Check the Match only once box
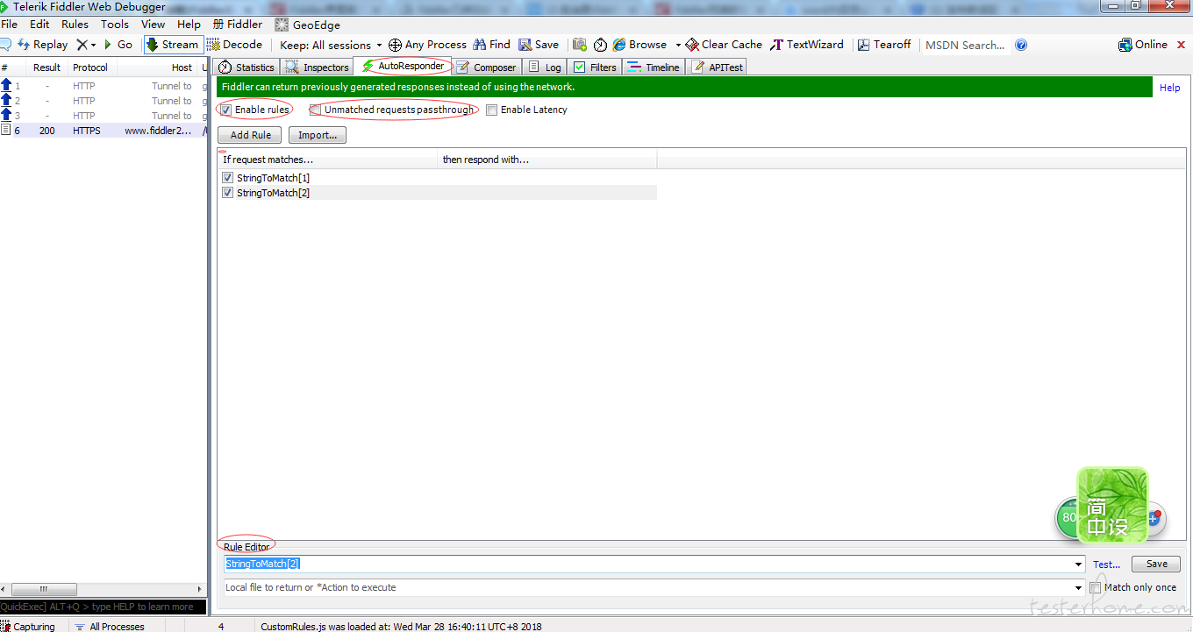 pyautogui.click(x=1095, y=587)
